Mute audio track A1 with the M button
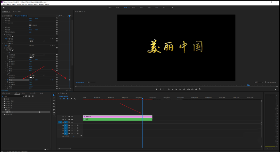The image size is (280, 152). point(72,125)
